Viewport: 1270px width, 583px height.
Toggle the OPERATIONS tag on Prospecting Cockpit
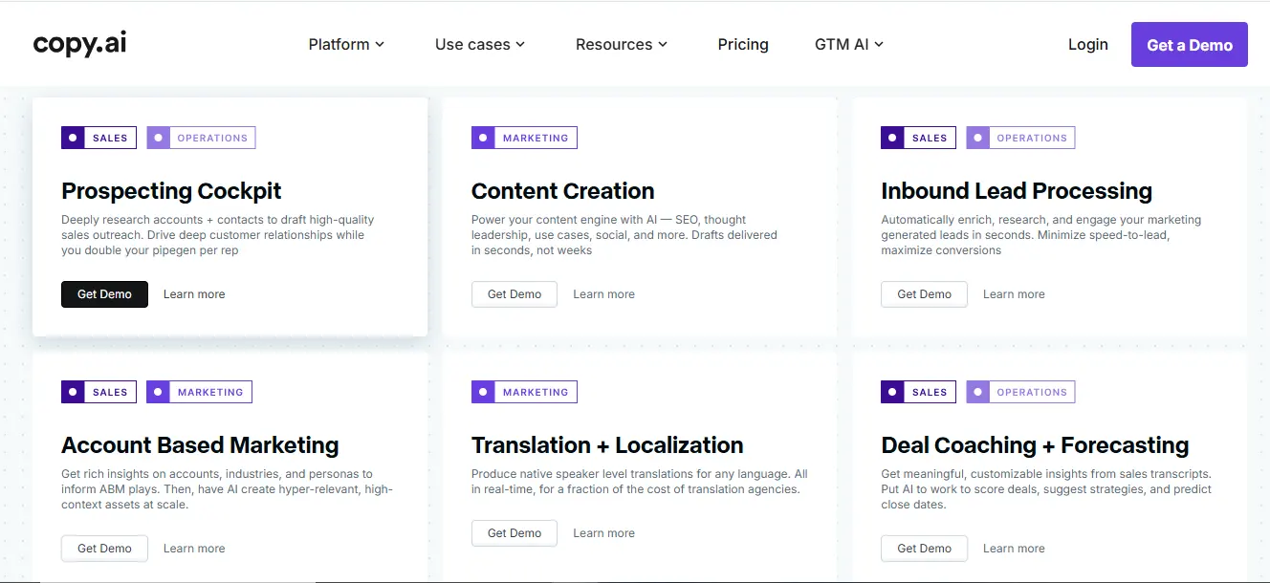201,137
